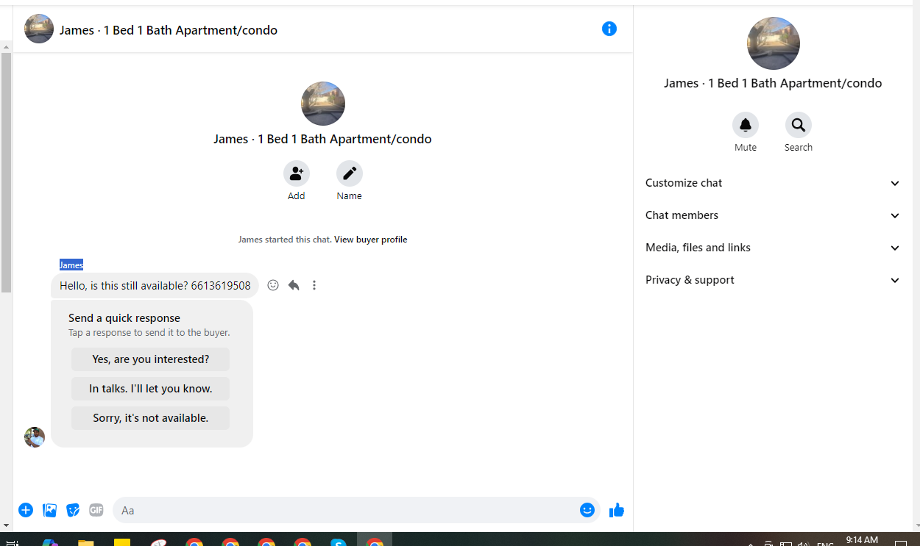This screenshot has width=920, height=546.
Task: Attach a photo file icon
Action: click(49, 510)
